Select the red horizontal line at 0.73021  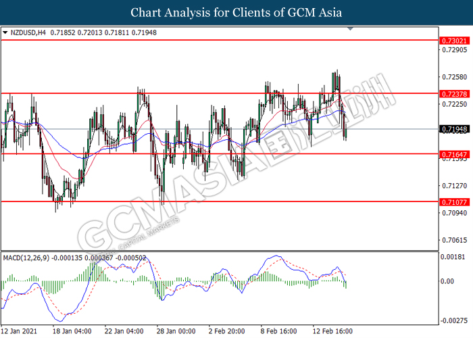pyautogui.click(x=220, y=40)
